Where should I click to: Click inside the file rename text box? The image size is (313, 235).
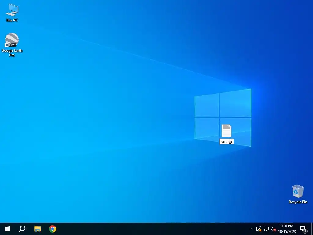coord(226,142)
